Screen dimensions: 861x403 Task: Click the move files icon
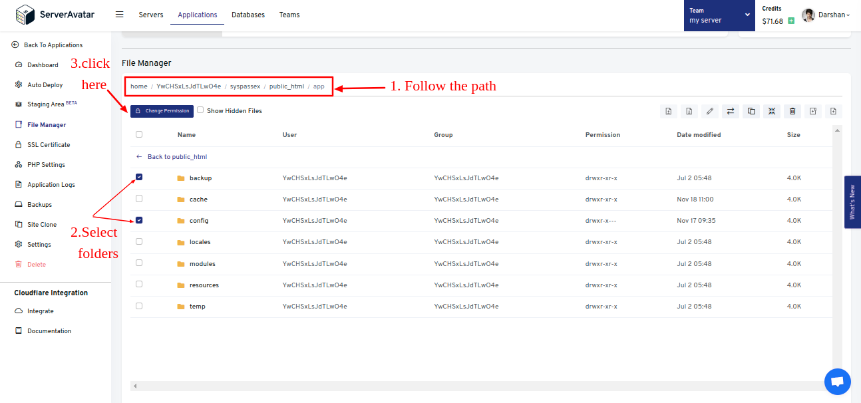click(x=730, y=111)
